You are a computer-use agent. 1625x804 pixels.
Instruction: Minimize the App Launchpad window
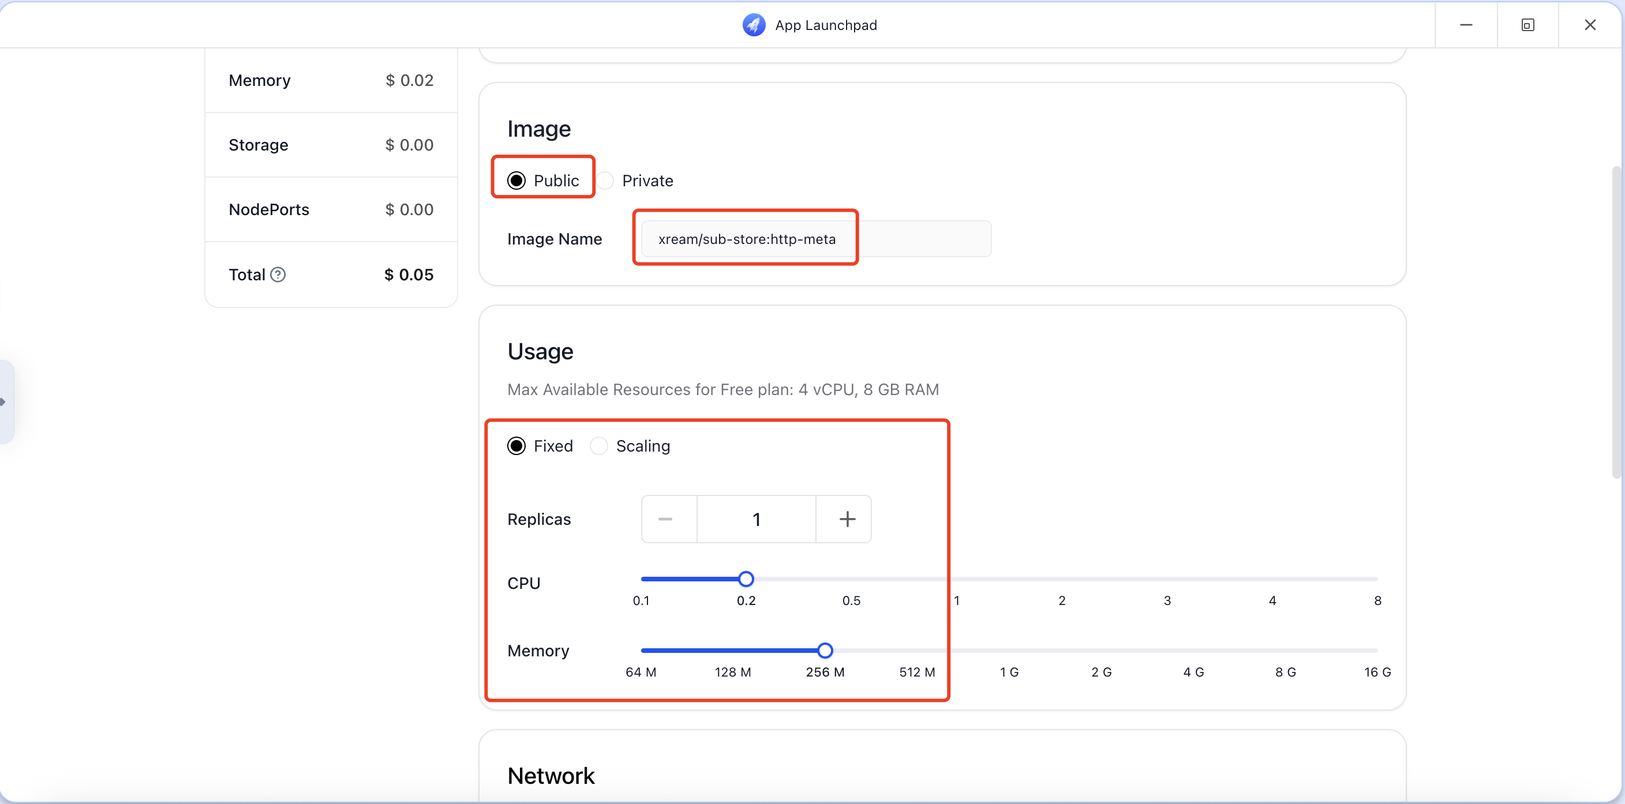[x=1465, y=25]
